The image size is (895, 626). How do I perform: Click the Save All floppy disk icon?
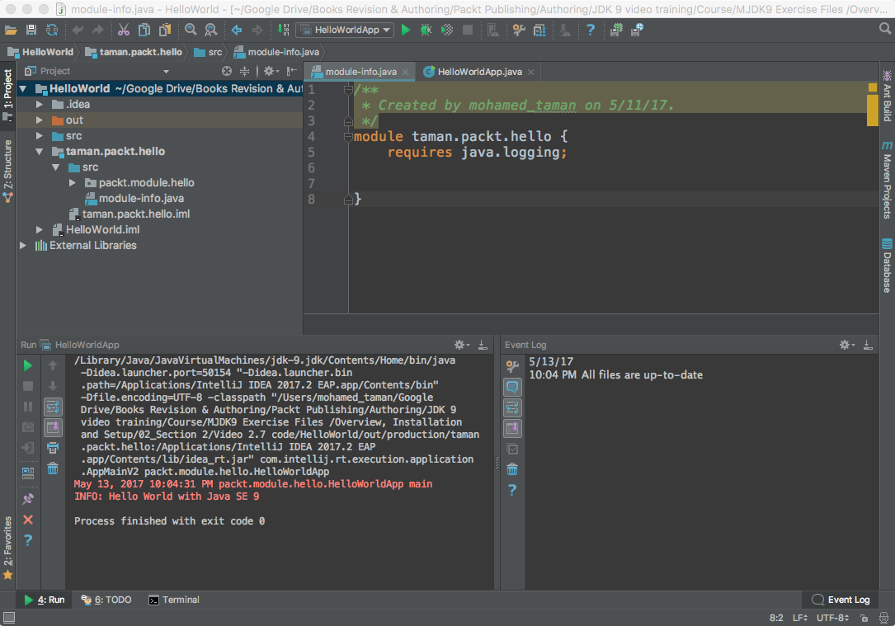click(x=31, y=30)
